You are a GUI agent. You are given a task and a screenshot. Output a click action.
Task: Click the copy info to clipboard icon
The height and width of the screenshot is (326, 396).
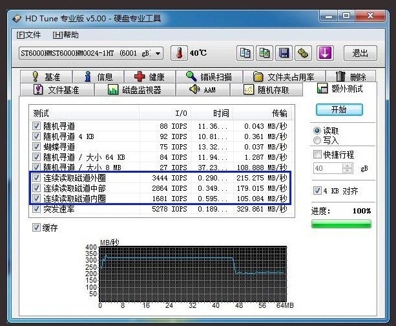pyautogui.click(x=245, y=53)
